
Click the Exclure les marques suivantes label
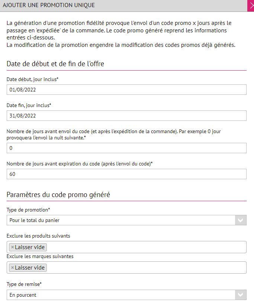pyautogui.click(x=40, y=256)
